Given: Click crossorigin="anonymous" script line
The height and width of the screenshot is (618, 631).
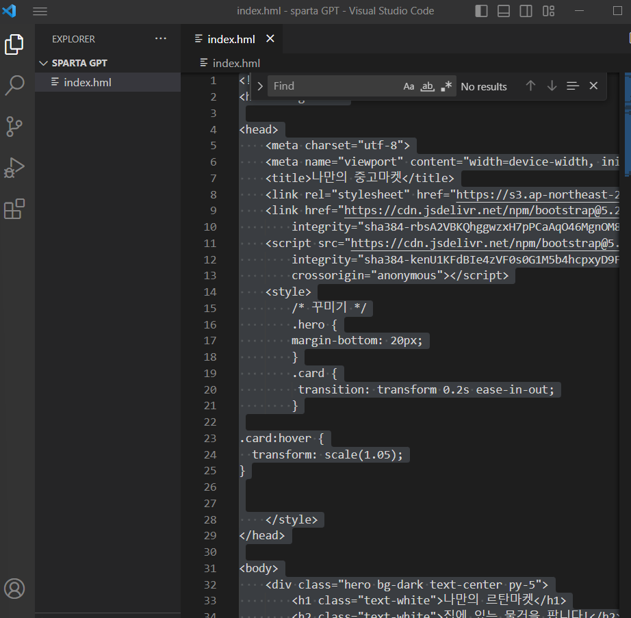Looking at the screenshot, I should point(400,276).
